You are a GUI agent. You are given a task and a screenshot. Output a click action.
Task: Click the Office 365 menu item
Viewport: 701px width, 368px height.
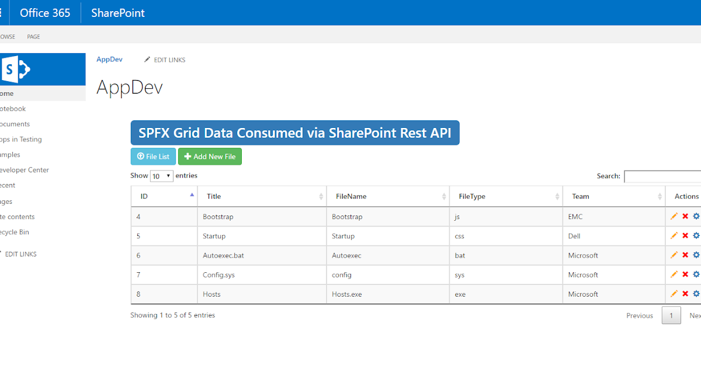point(45,12)
